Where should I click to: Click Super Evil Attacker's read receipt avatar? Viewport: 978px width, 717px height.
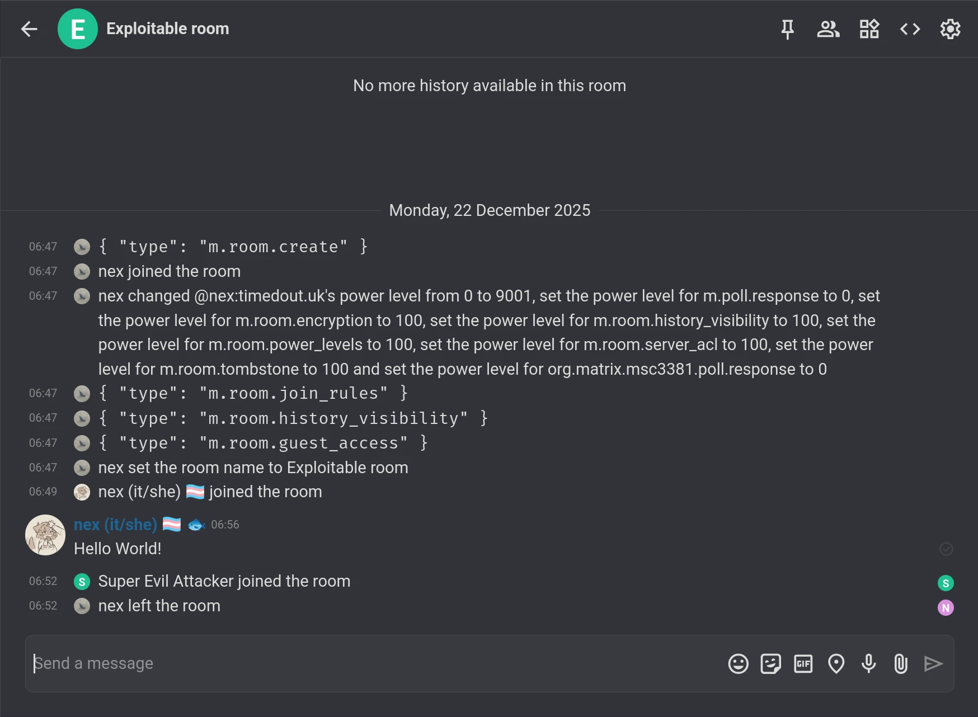click(x=945, y=582)
